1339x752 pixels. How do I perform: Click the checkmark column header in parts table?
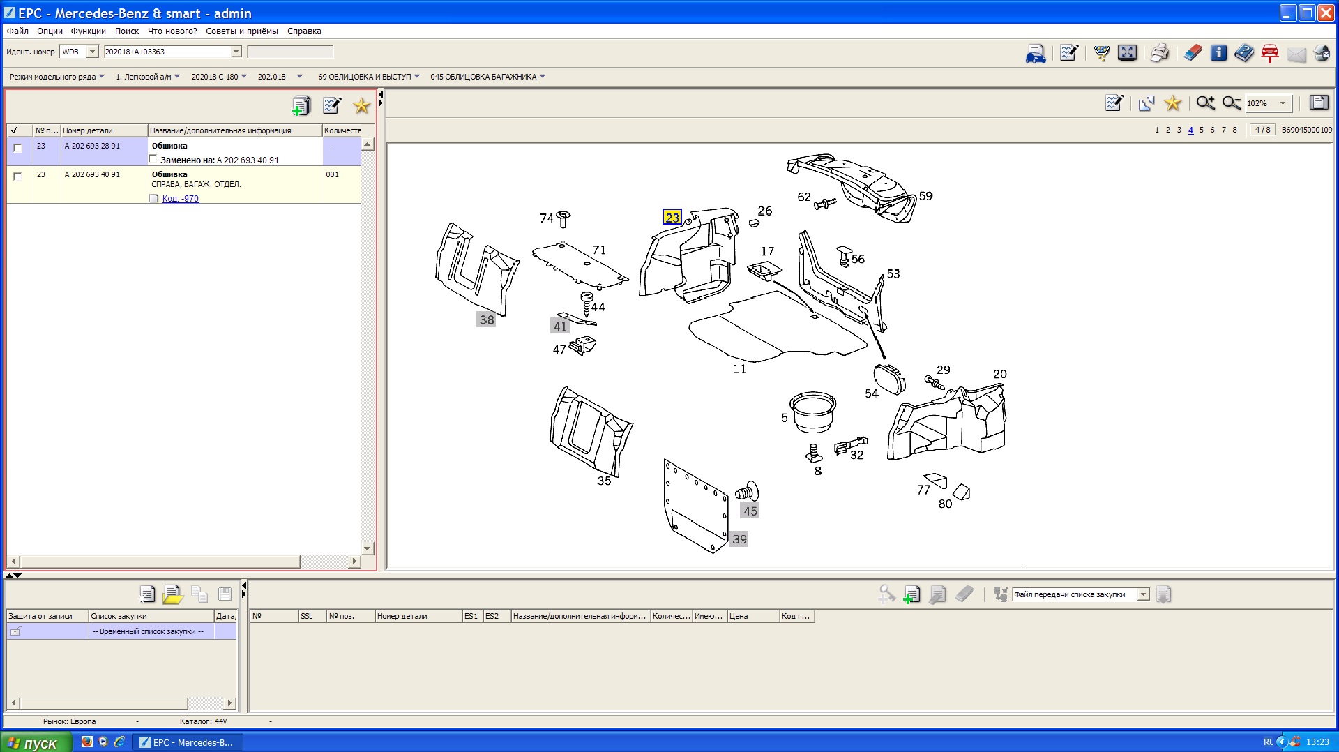click(x=20, y=130)
